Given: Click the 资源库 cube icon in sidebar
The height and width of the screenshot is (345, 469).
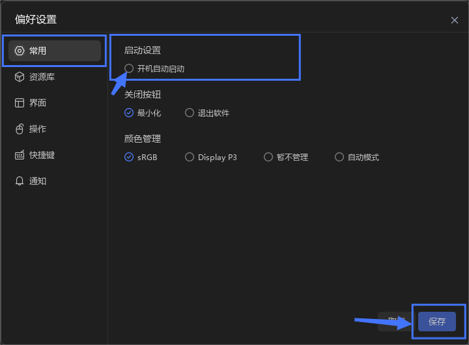Looking at the screenshot, I should tap(19, 77).
